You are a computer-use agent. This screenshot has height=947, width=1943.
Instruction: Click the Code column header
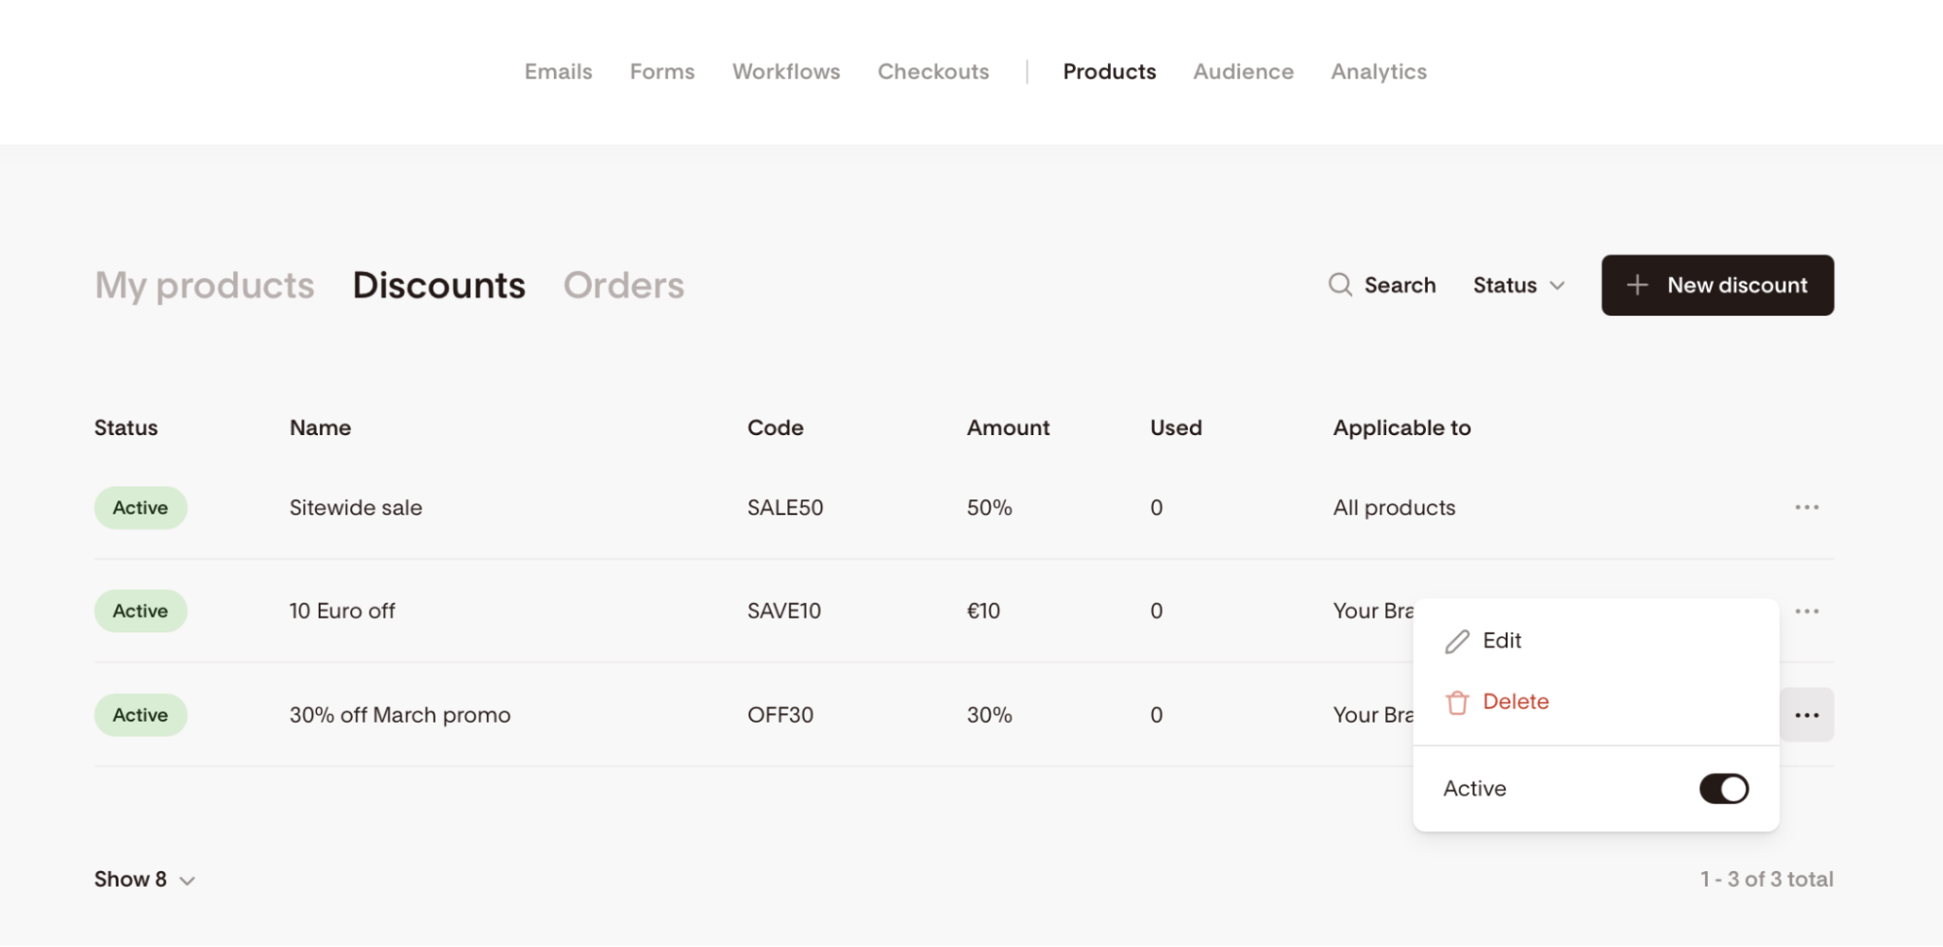(x=775, y=427)
